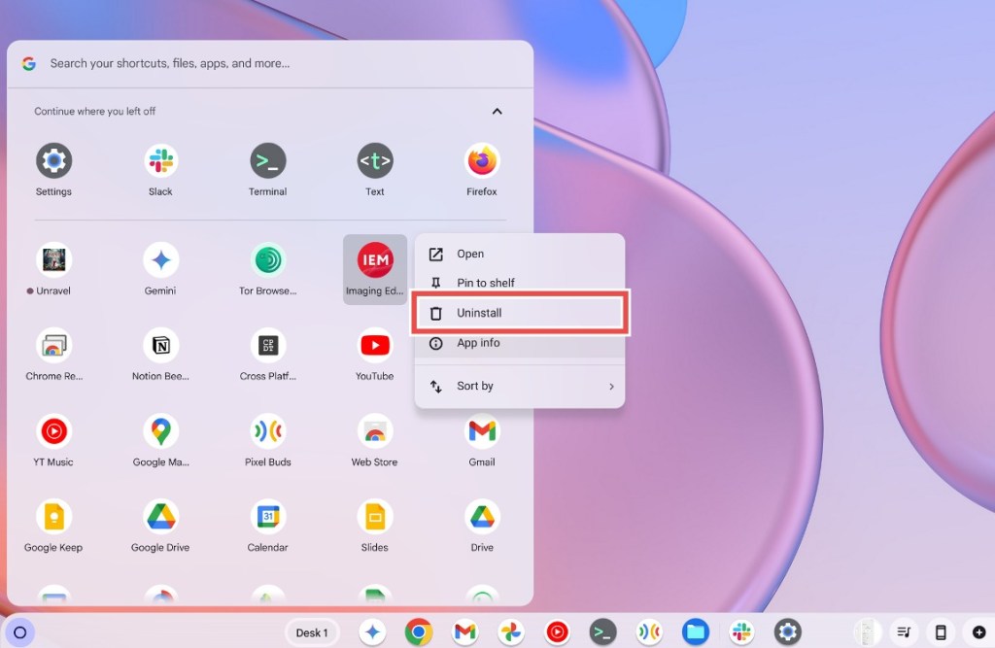Open App info from context menu
Image resolution: width=995 pixels, height=648 pixels.
click(520, 343)
